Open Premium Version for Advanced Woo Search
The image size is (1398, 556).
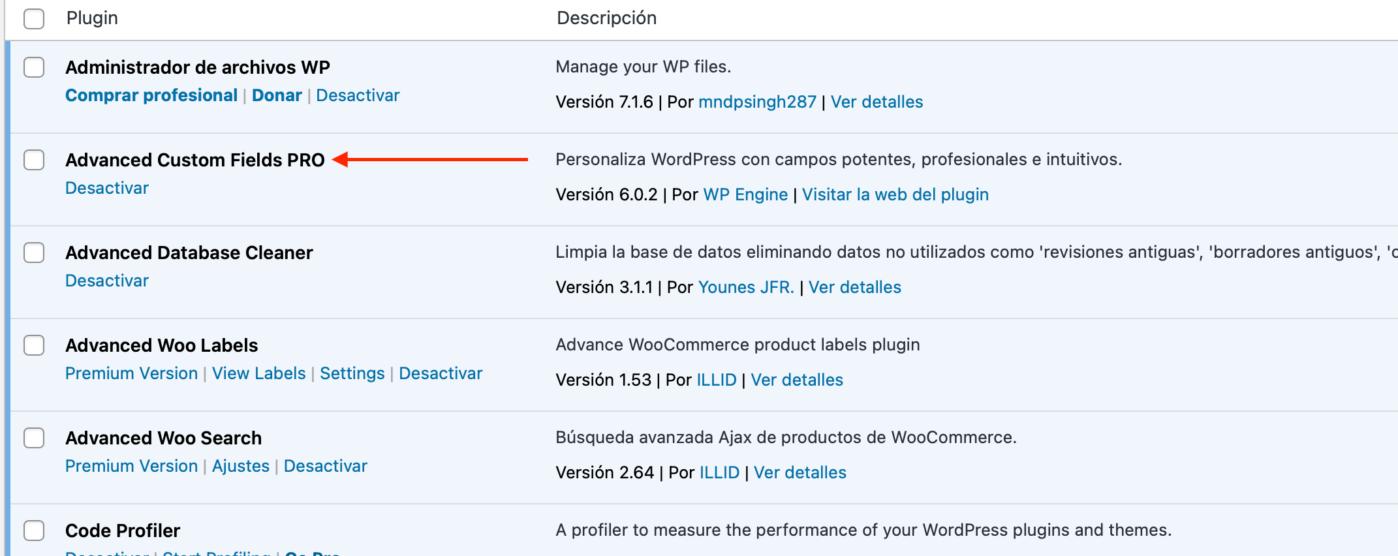coord(131,466)
